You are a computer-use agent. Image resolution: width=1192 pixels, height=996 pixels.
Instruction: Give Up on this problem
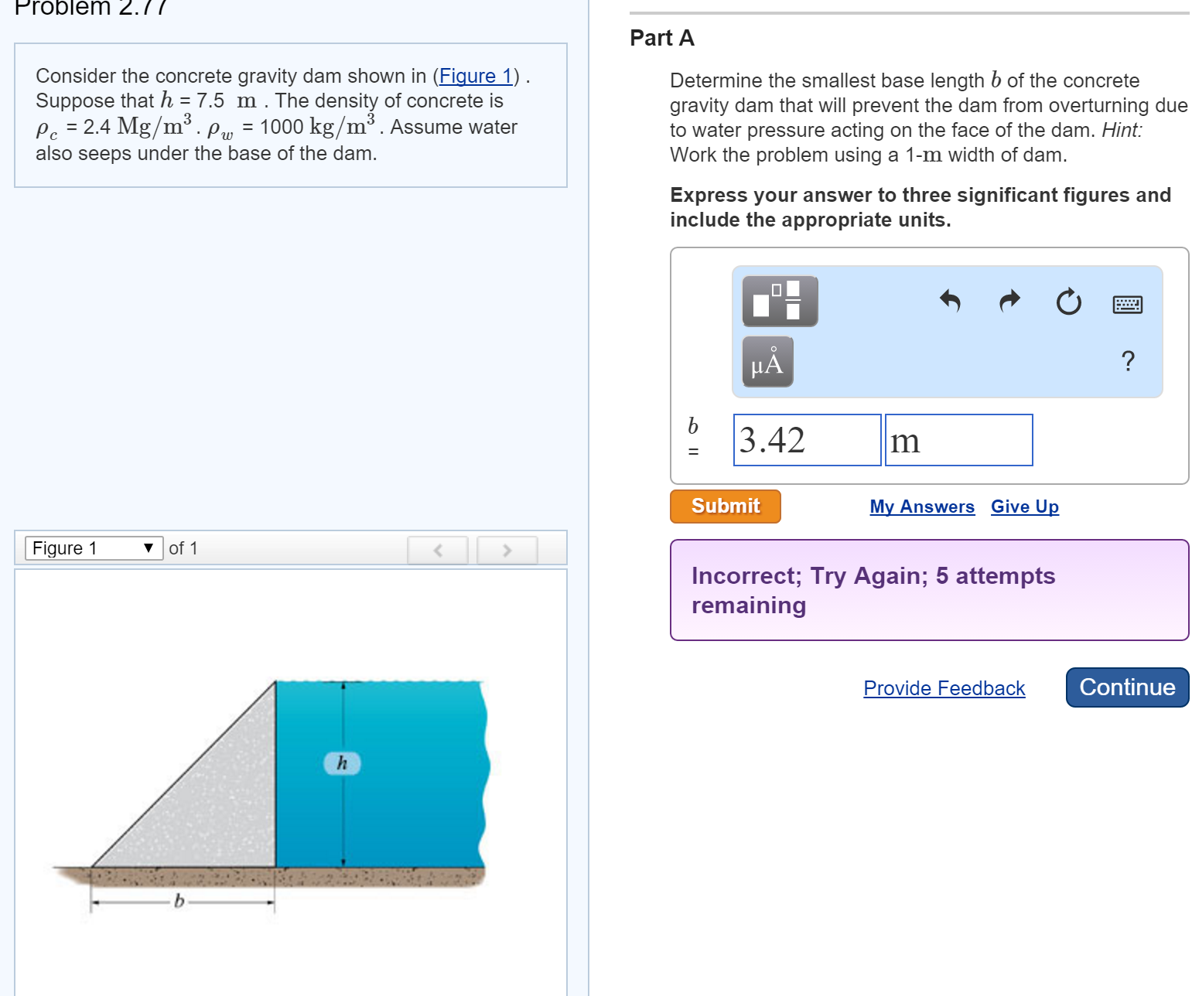pyautogui.click(x=1024, y=506)
